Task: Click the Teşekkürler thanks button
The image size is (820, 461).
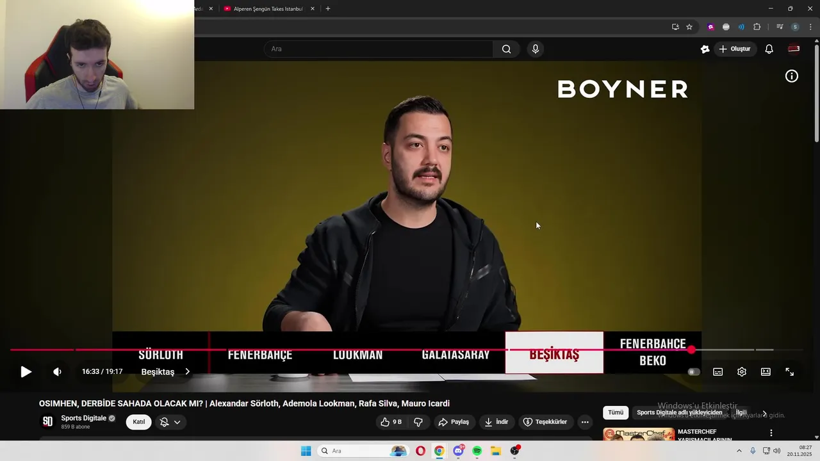Action: pos(545,422)
